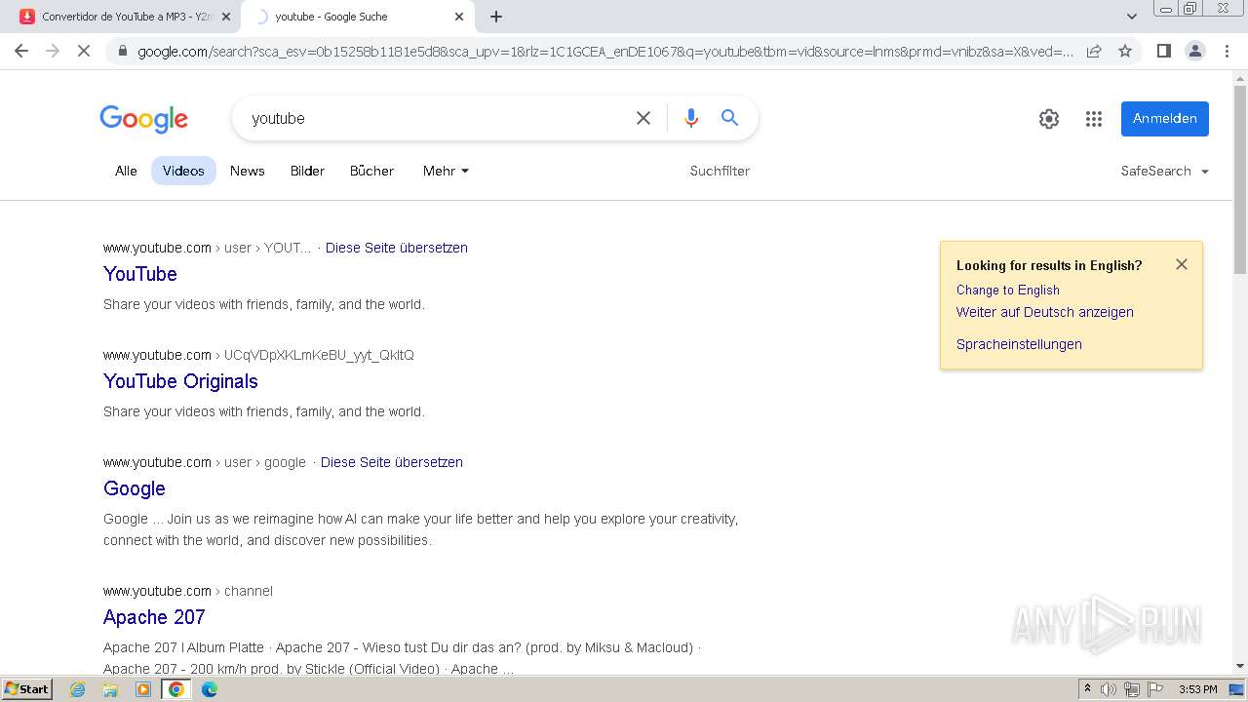This screenshot has width=1248, height=702.
Task: Open the network tray icon
Action: (1132, 689)
